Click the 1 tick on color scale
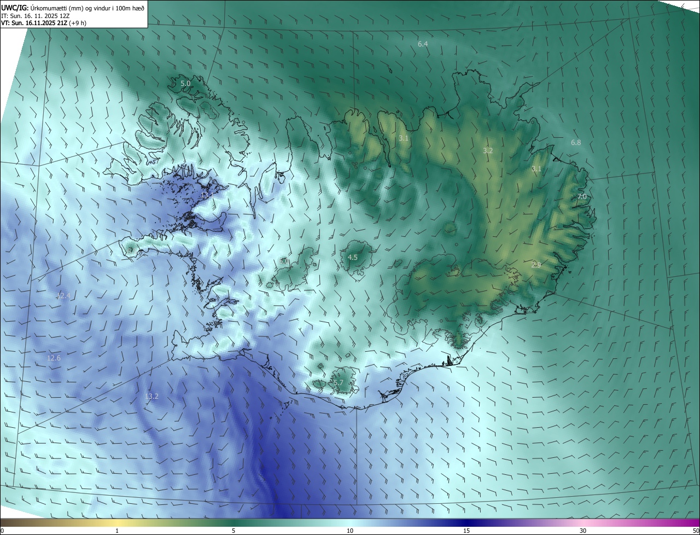 117,531
